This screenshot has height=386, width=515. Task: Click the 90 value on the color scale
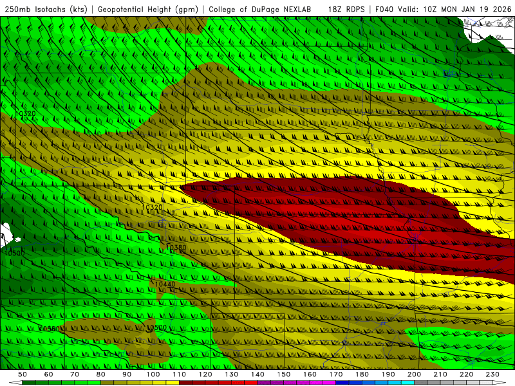(127, 374)
